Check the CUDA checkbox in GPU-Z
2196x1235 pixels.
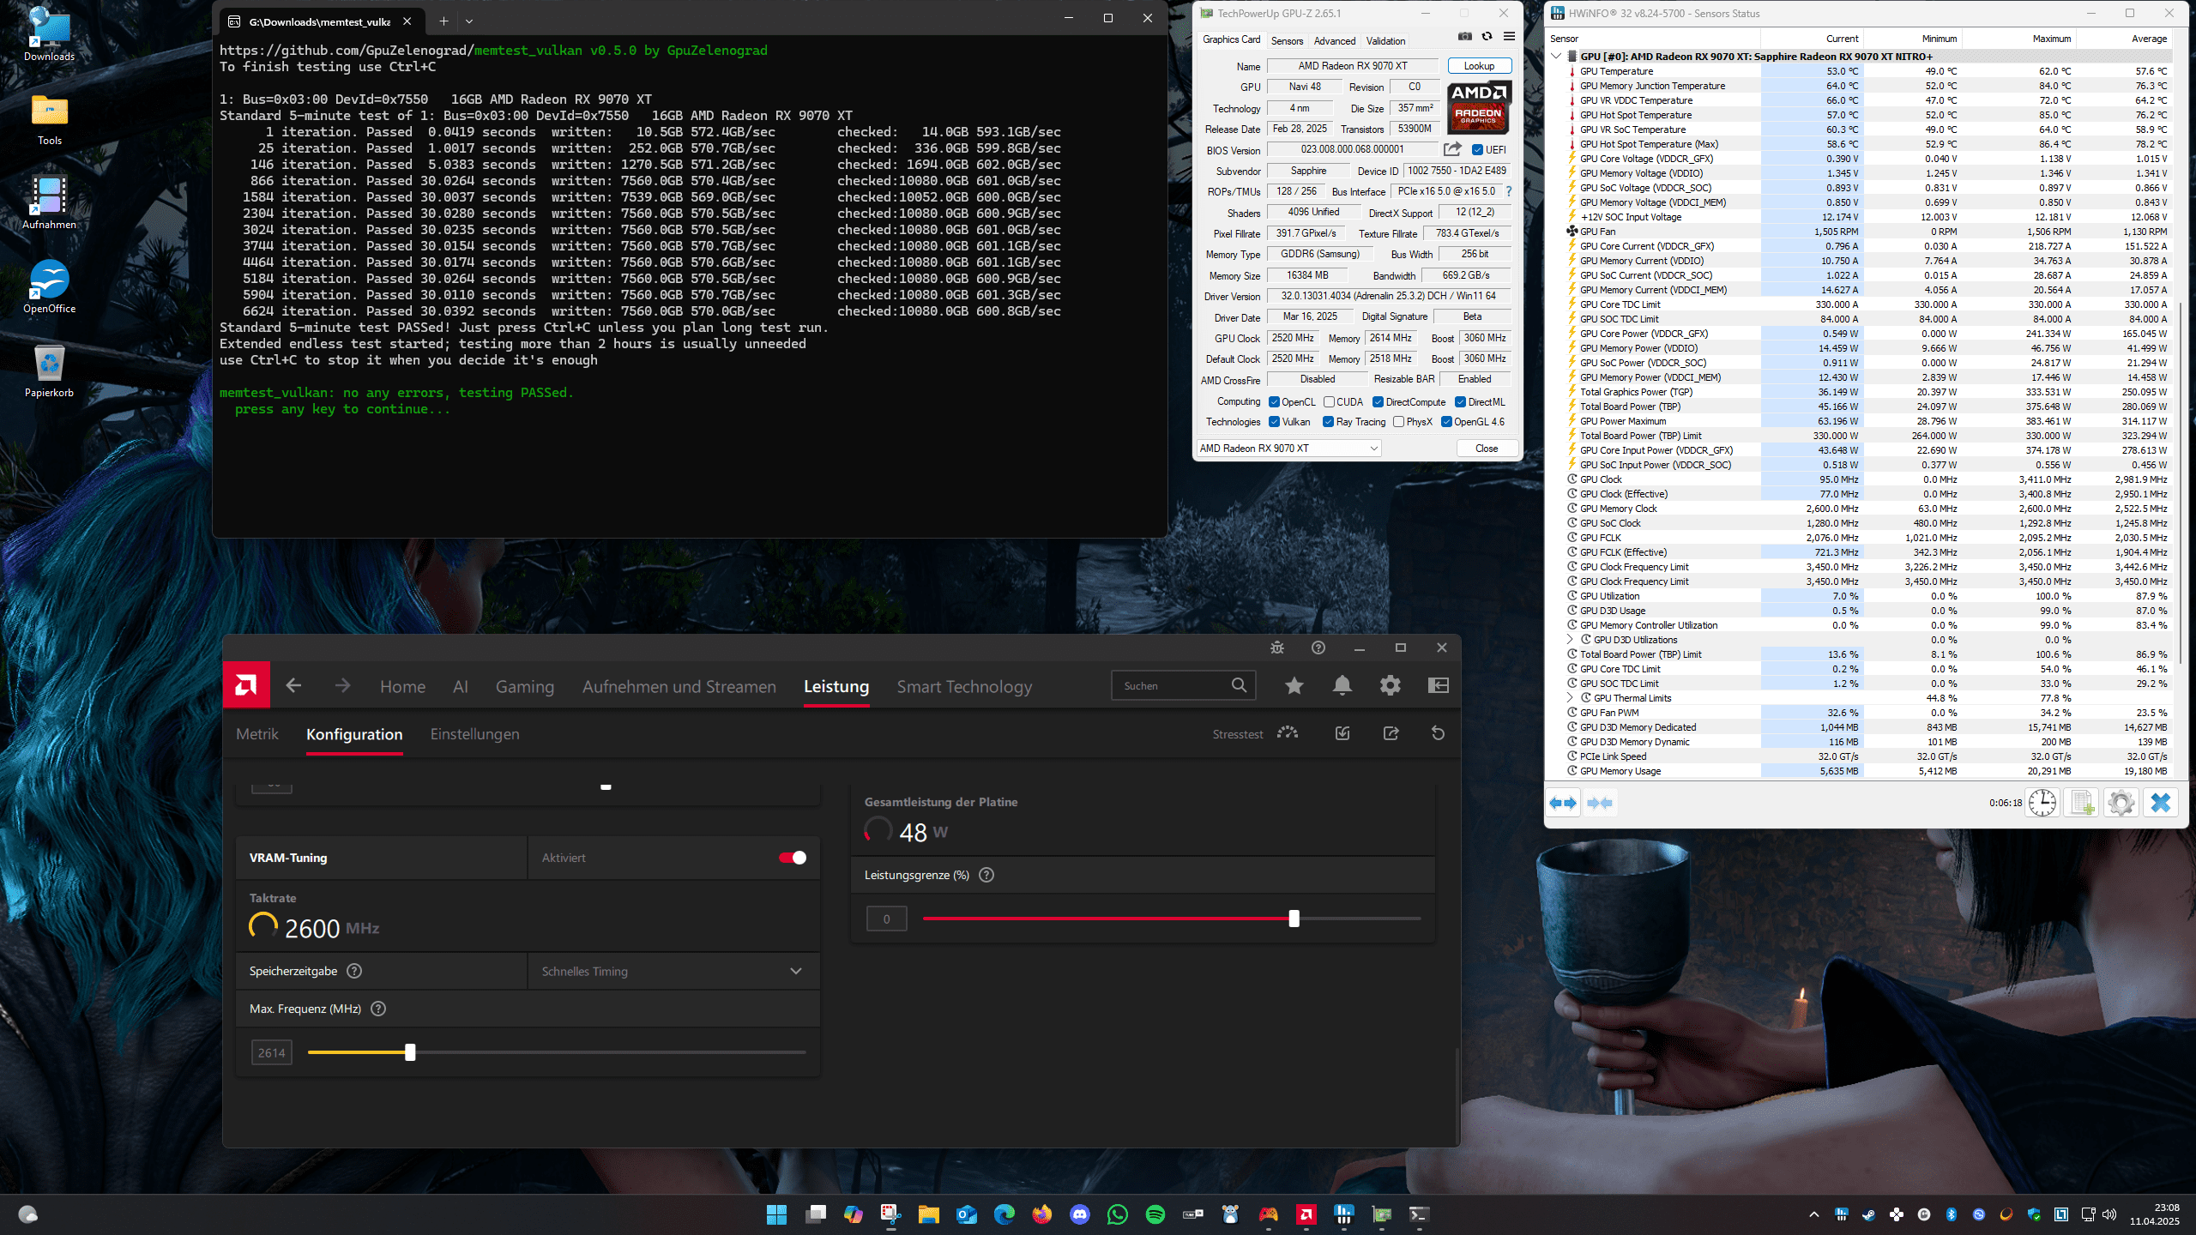coord(1329,401)
